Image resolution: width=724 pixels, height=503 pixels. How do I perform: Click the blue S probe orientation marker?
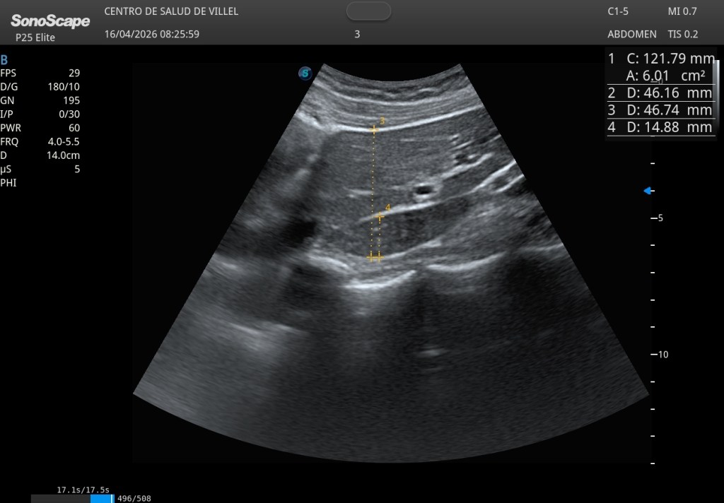pos(305,73)
